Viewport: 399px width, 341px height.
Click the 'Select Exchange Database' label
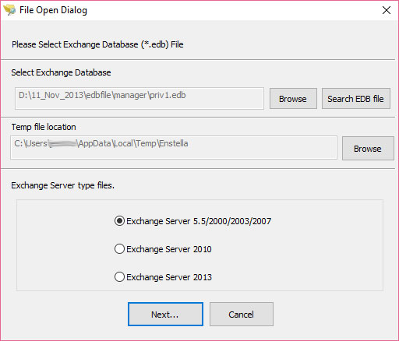click(x=61, y=72)
